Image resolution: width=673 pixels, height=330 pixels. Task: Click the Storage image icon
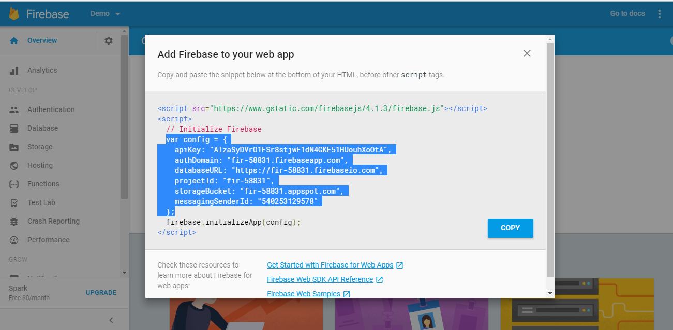click(14, 147)
